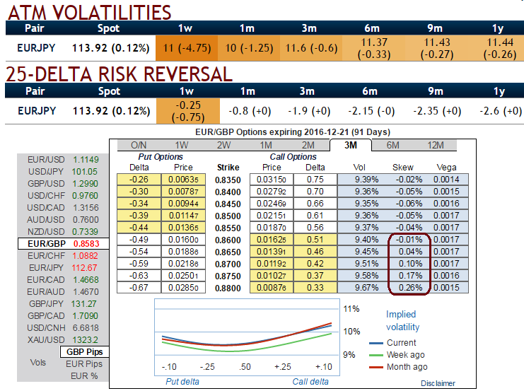
Task: Switch to the 2W expiry tab
Action: coord(223,145)
